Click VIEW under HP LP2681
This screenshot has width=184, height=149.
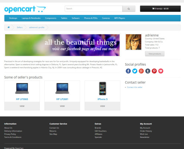pyautogui.click(x=62, y=106)
